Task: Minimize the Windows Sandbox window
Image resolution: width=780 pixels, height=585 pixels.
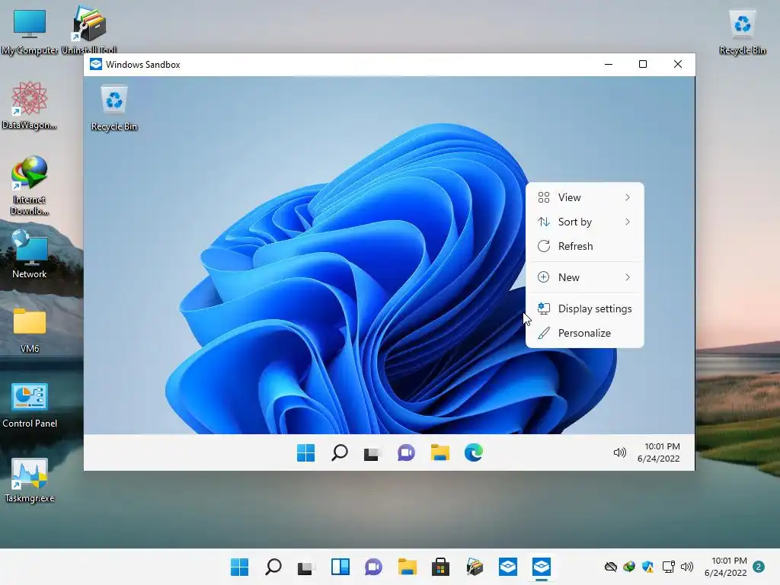Action: (x=609, y=64)
